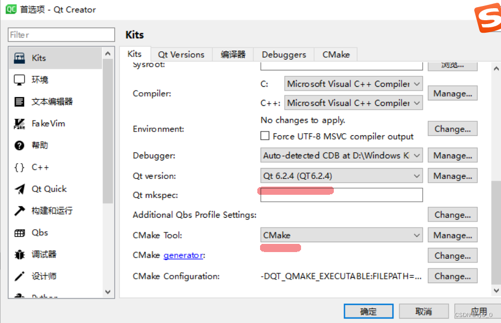501x323 pixels.
Task: Cancel with the 取消 button
Action: 423,311
